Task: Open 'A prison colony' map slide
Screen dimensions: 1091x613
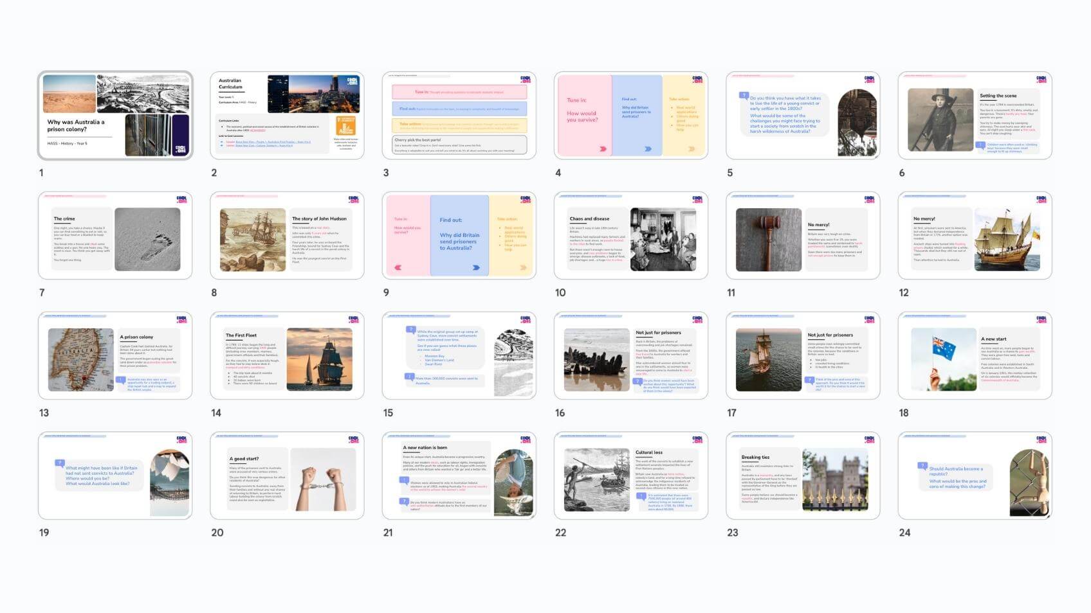Action: [x=115, y=356]
